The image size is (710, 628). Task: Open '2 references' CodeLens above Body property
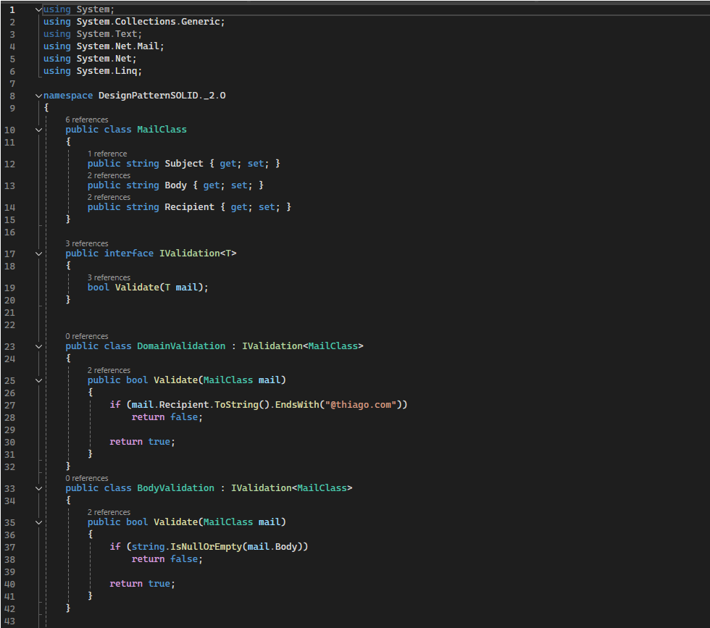coord(109,175)
